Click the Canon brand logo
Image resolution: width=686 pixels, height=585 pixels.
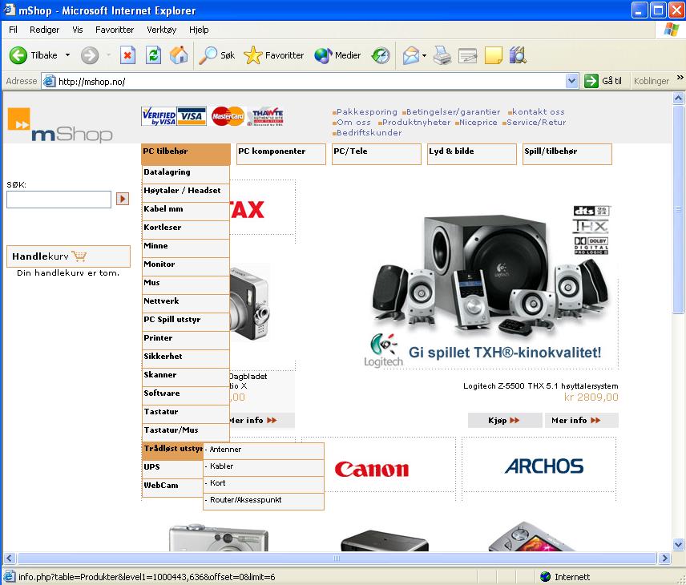click(x=371, y=469)
